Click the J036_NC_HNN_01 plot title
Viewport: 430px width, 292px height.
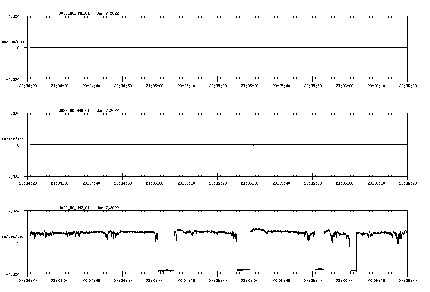74,111
